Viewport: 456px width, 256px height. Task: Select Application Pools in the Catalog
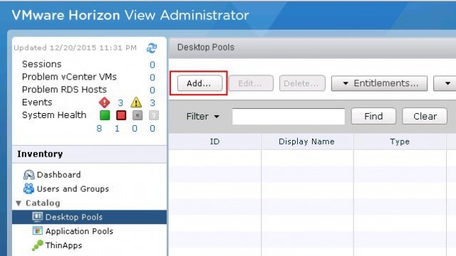(79, 231)
